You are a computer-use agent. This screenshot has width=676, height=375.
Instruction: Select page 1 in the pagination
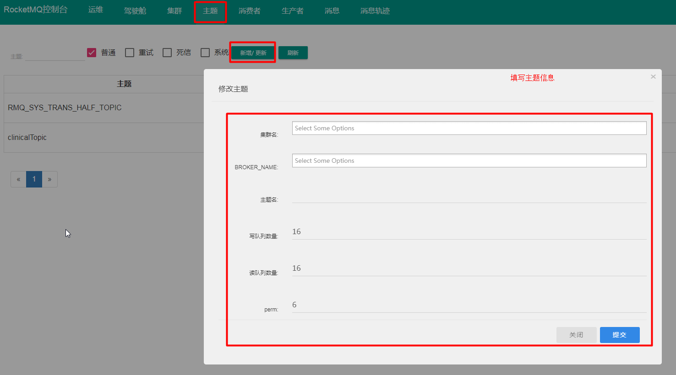[x=34, y=179]
